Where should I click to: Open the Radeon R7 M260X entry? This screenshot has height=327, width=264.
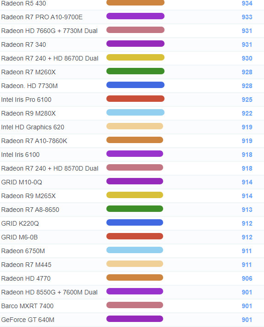28,72
